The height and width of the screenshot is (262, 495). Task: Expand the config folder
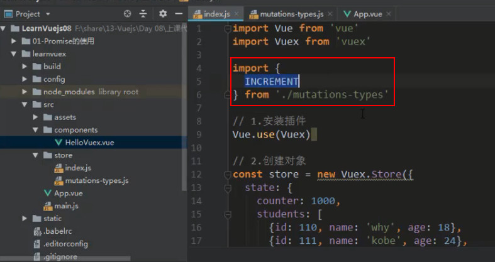[x=25, y=79]
